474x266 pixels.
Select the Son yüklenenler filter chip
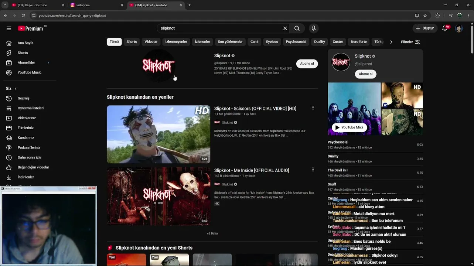click(x=230, y=42)
